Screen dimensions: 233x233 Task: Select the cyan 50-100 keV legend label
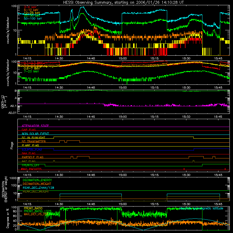[x=33, y=19]
